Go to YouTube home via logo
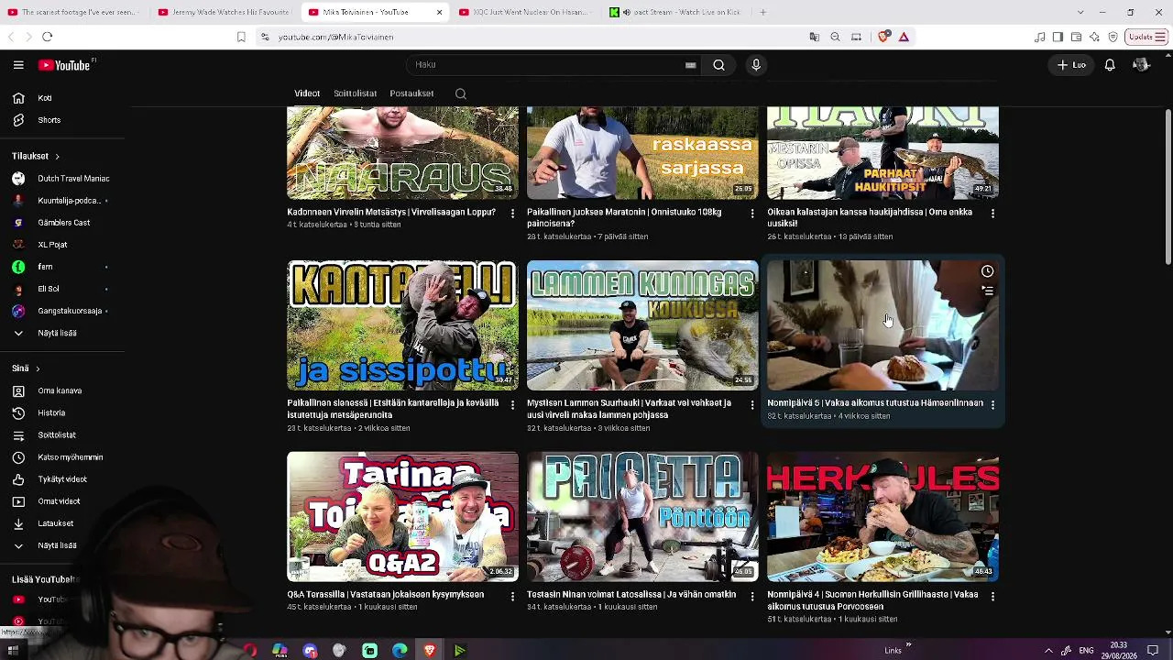 64,65
